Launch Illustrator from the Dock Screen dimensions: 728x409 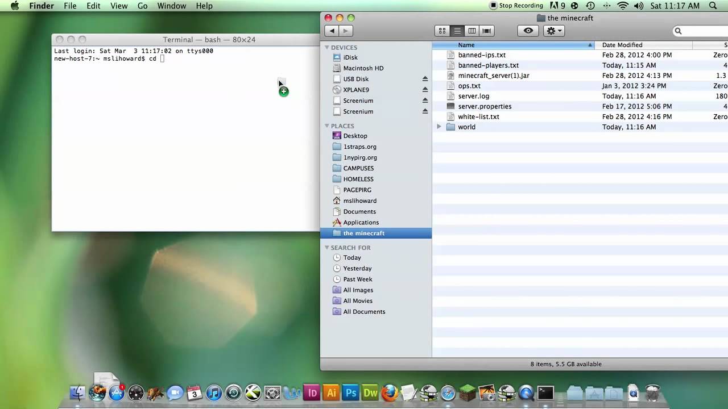tap(331, 393)
